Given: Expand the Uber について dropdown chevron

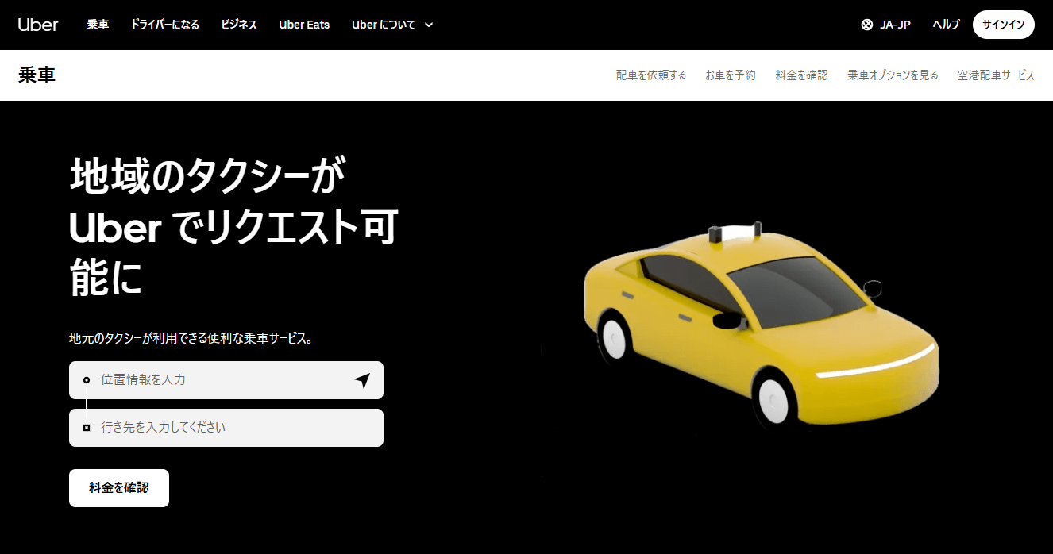Looking at the screenshot, I should coord(429,25).
